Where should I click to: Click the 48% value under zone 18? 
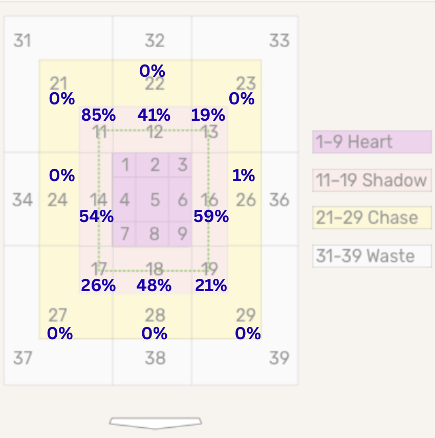click(154, 286)
